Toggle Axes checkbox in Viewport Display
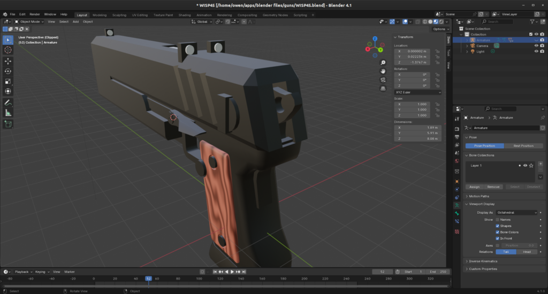Screen dimensions: 548x294 (497, 245)
